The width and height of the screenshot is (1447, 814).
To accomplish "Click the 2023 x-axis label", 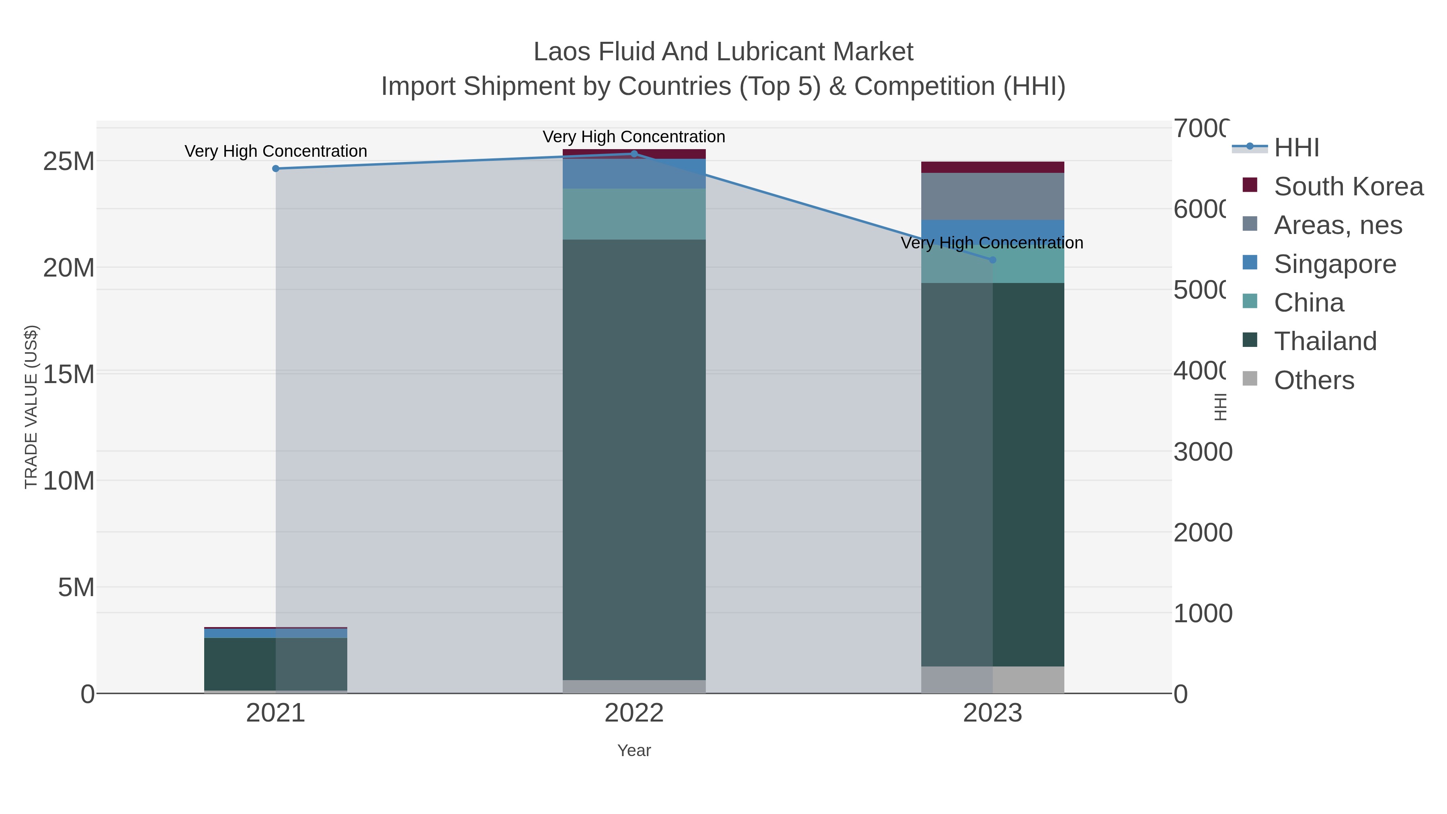I will coord(992,714).
